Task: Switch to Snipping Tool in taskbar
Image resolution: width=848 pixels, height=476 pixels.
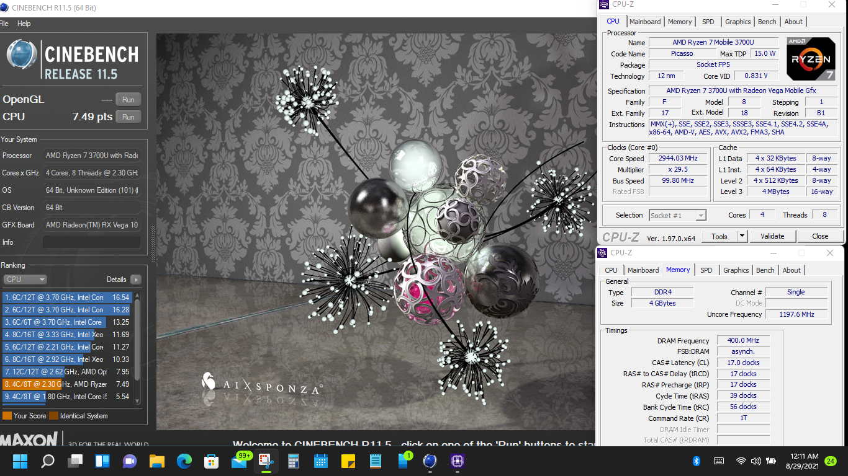Action: pyautogui.click(x=266, y=461)
